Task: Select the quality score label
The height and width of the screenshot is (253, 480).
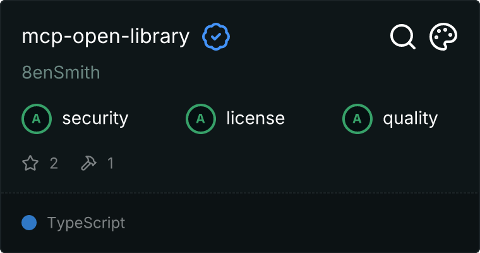Action: (410, 119)
